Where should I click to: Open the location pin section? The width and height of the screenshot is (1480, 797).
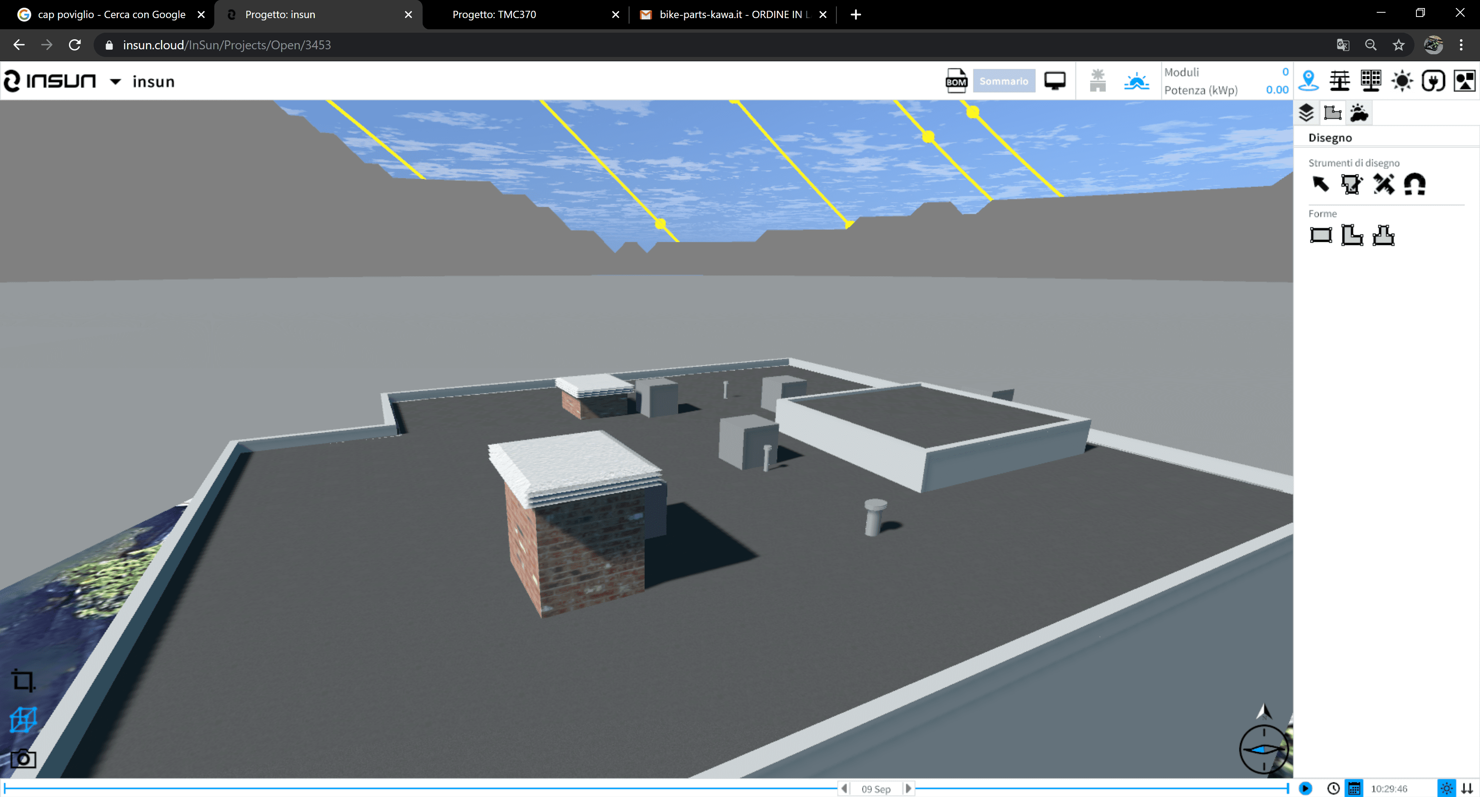1308,81
